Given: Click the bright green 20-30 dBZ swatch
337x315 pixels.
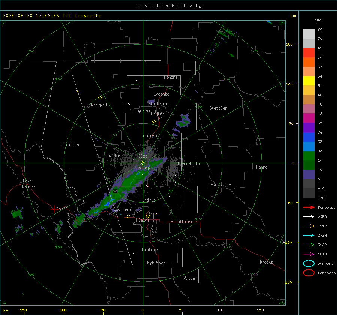Looking at the screenshot, I should [x=309, y=156].
